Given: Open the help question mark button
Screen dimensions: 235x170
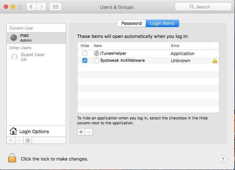Looking at the screenshot, I should pos(223,159).
